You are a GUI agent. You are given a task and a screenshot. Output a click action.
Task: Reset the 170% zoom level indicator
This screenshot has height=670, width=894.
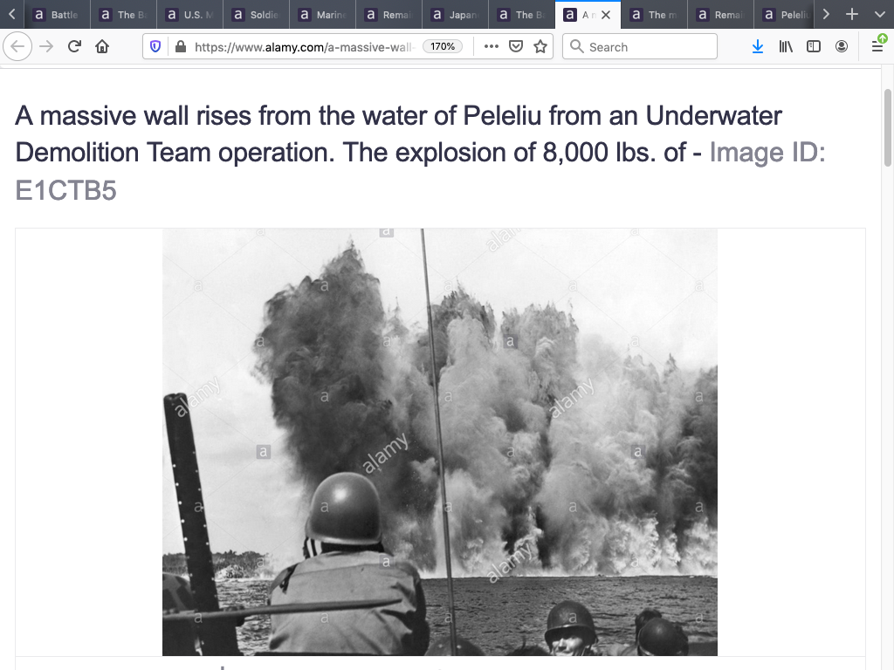(443, 46)
